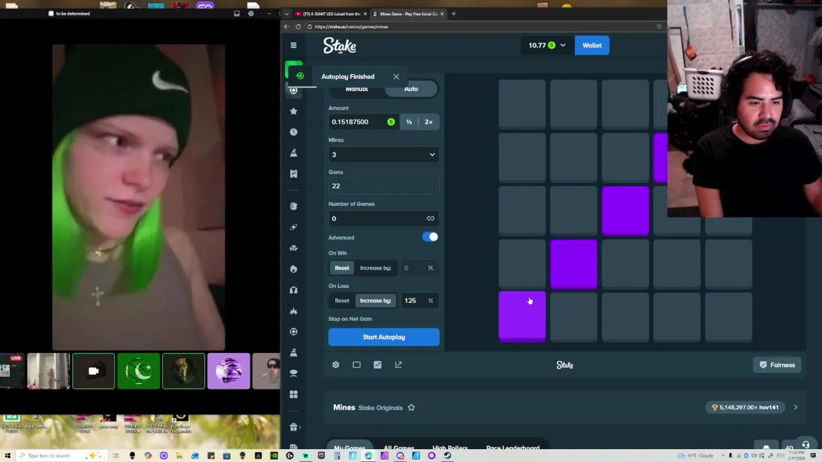Toggle the Advanced switch off
The image size is (822, 462).
[x=430, y=237]
